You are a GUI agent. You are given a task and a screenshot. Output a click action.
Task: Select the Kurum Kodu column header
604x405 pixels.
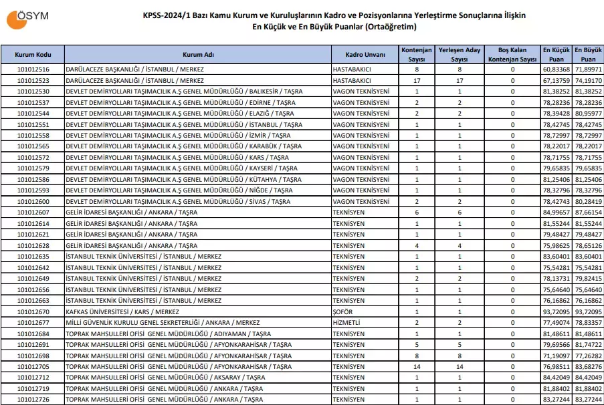coord(32,54)
